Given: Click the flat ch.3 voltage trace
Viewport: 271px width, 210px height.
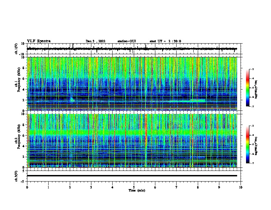Looking at the screenshot, I should click(132, 176).
